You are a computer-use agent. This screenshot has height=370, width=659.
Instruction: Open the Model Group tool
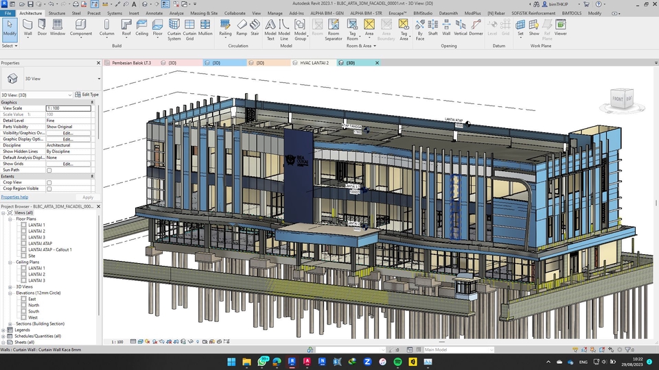tap(300, 29)
